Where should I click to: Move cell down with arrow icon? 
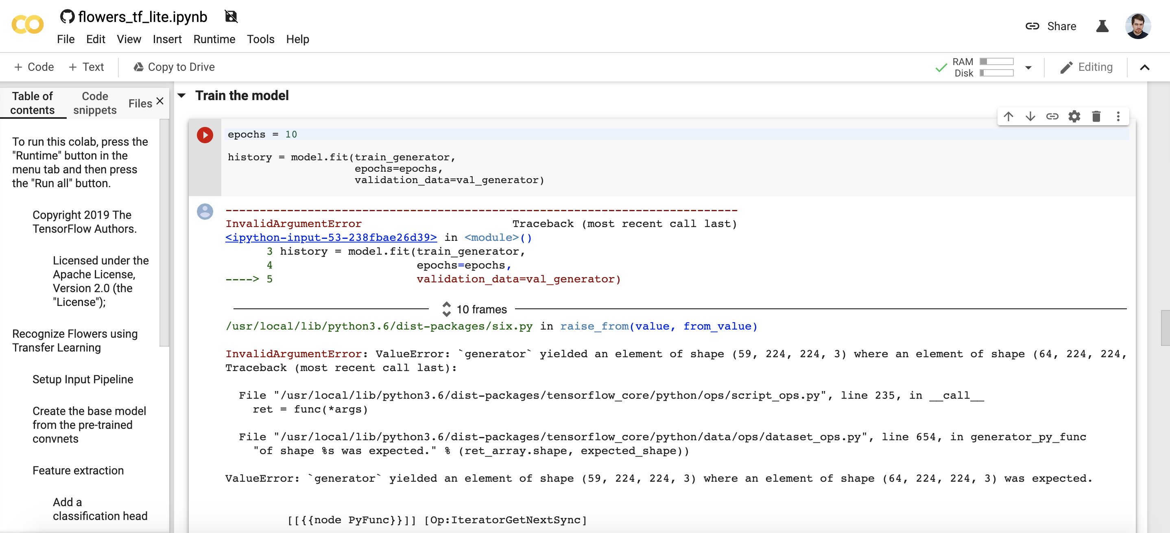tap(1030, 116)
